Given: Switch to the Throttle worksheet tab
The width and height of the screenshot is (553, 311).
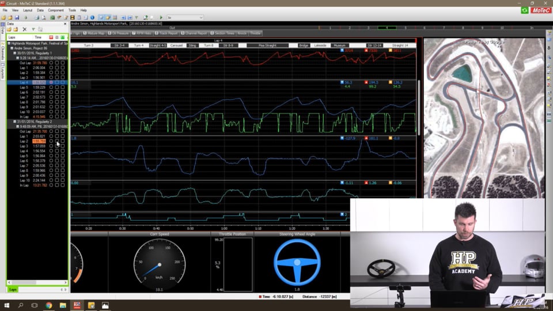Looking at the screenshot, I should pyautogui.click(x=255, y=33).
